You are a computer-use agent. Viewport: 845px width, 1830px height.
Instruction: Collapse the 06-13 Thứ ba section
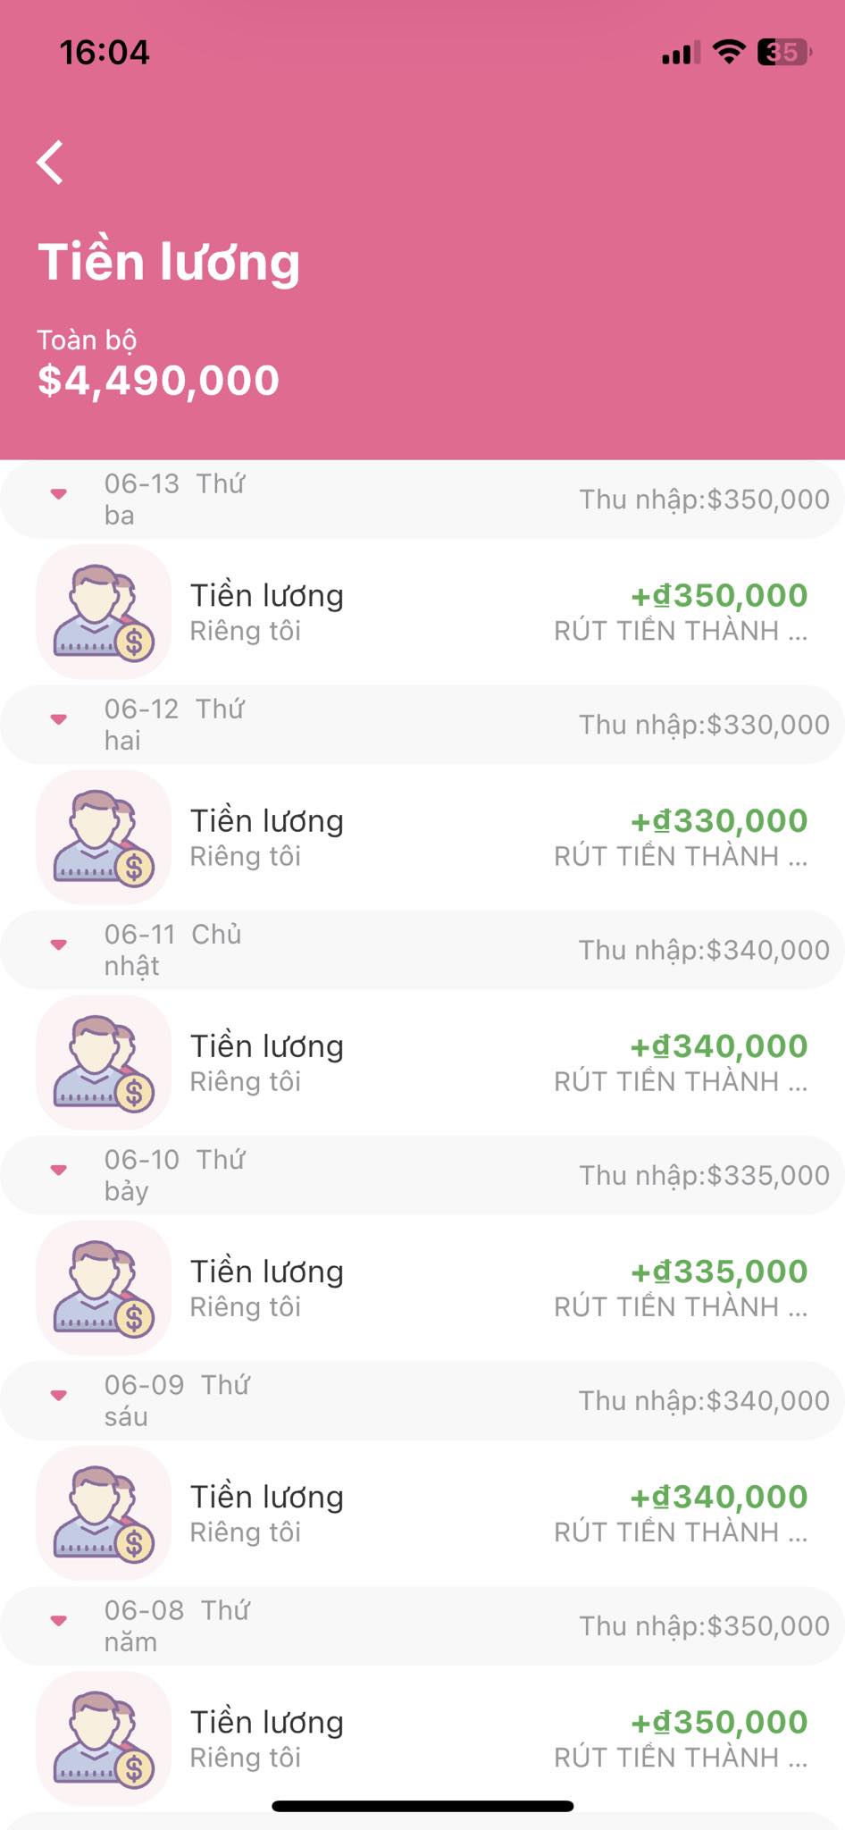(x=59, y=494)
